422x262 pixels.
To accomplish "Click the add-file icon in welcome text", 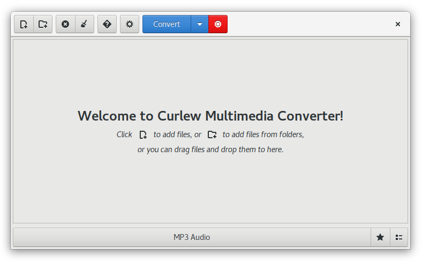I will click(x=143, y=134).
